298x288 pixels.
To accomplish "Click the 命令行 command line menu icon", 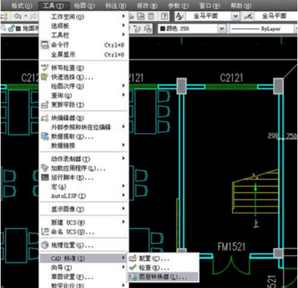I will (45, 45).
